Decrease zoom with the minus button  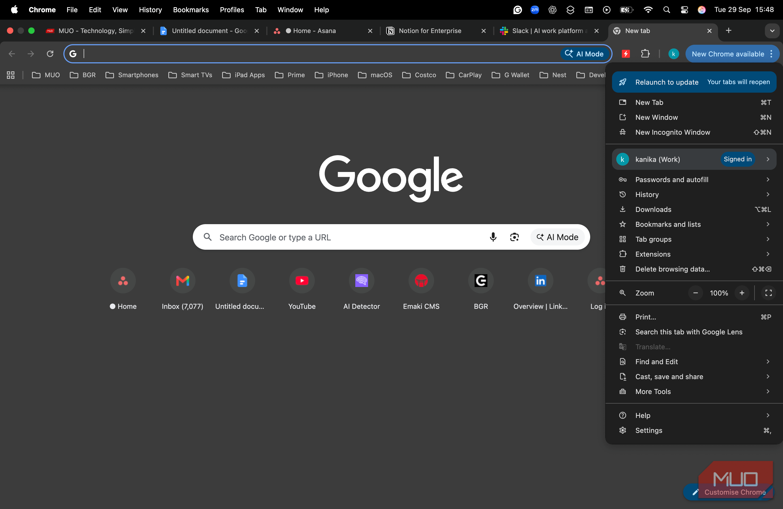coord(695,293)
